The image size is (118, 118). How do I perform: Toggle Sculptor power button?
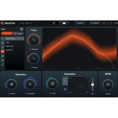31,68
